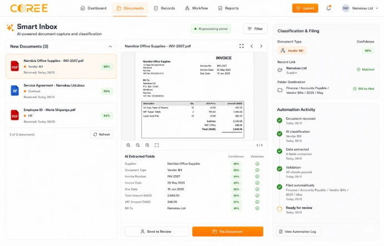Open the Dashboard tab
This screenshot has width=384, height=246.
coord(93,8)
